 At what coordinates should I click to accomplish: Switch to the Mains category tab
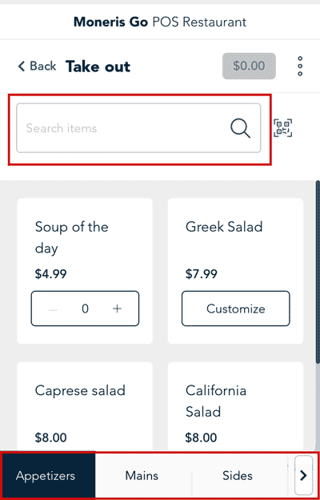coord(142,475)
